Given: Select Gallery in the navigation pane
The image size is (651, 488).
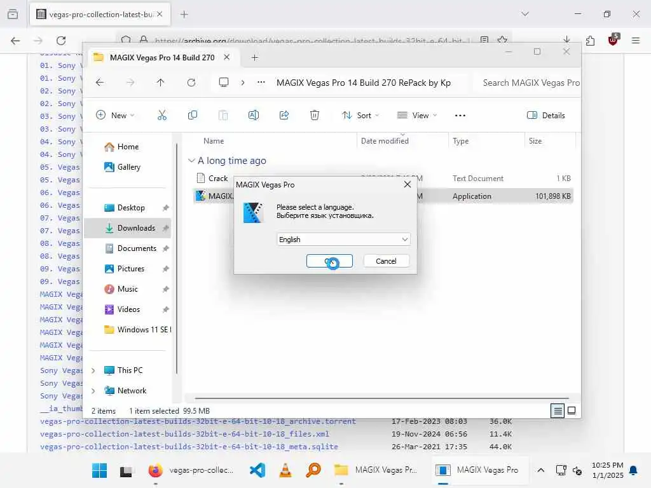Looking at the screenshot, I should coord(128,167).
